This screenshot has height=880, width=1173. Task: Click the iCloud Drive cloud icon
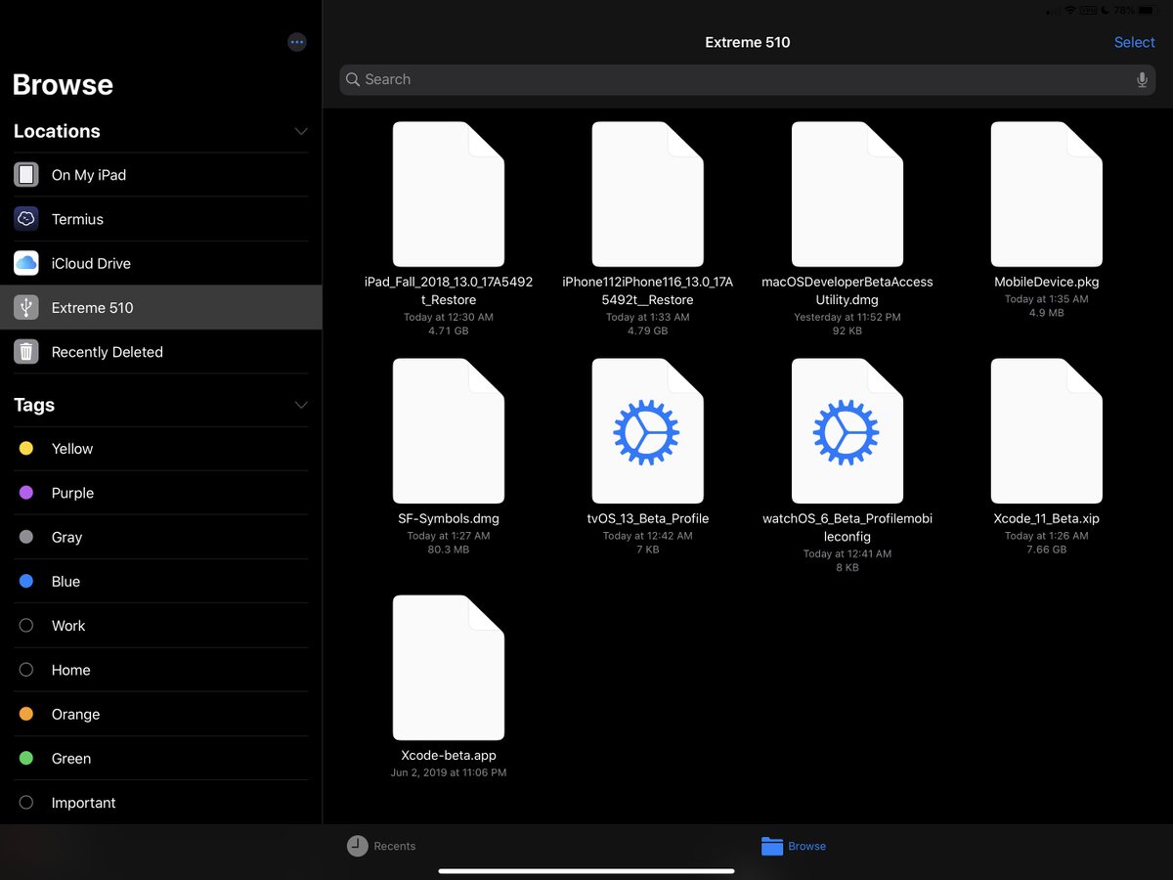tap(26, 263)
